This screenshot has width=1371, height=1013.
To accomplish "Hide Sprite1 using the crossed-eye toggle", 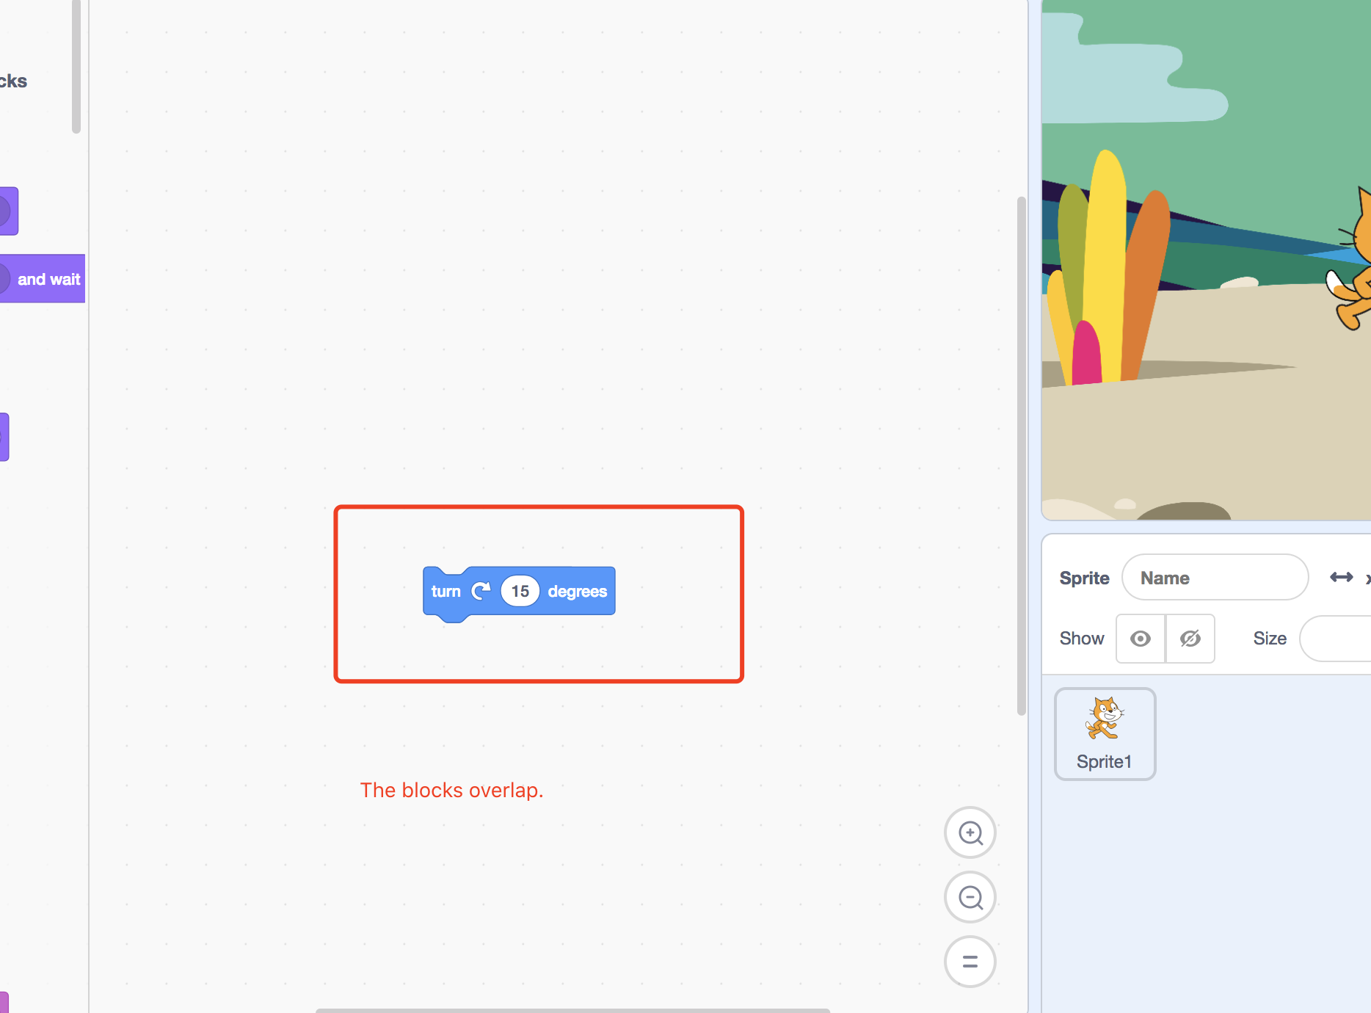I will point(1190,638).
